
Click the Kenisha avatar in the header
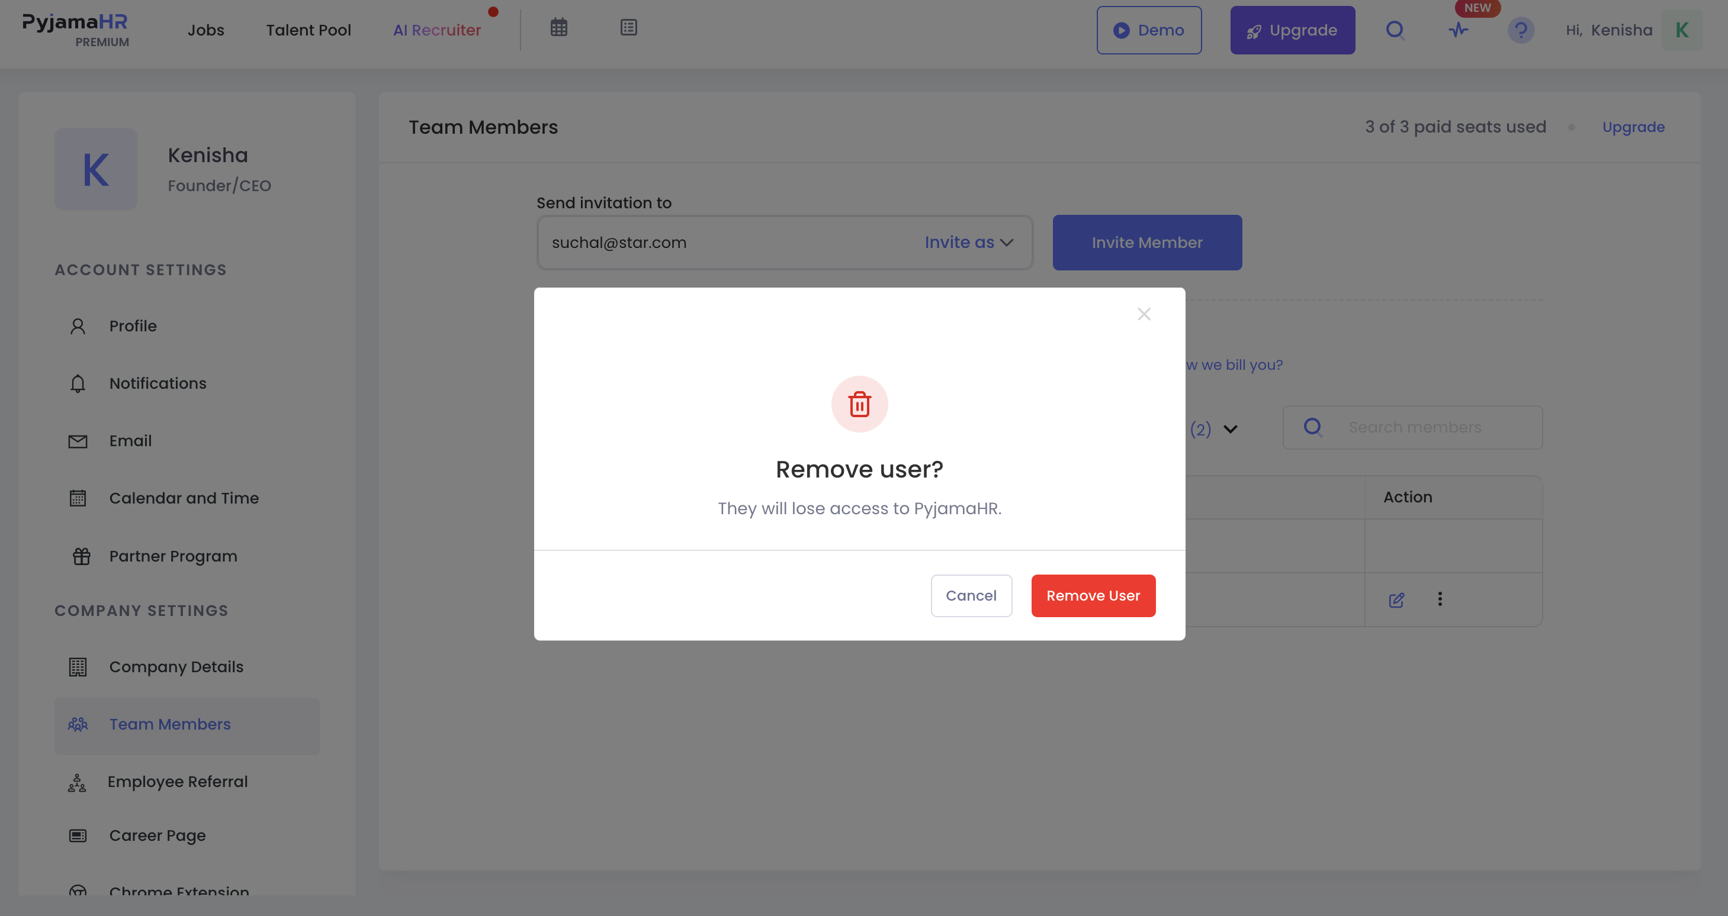coord(1682,30)
